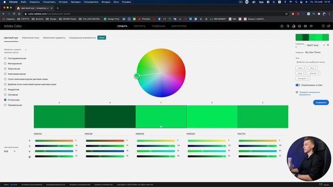Select the Последовательная harmony rule
Screen dimensions: 333x187
15,58
